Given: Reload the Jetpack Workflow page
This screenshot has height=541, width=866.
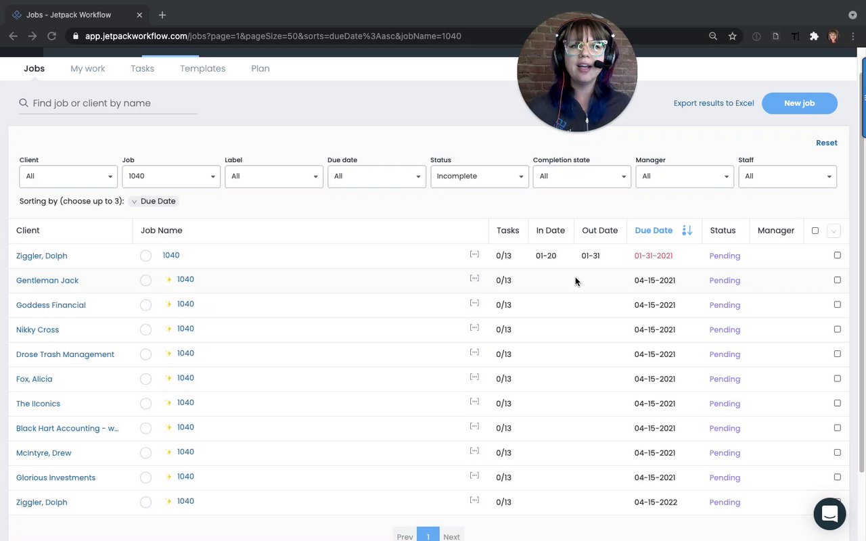Looking at the screenshot, I should [51, 36].
